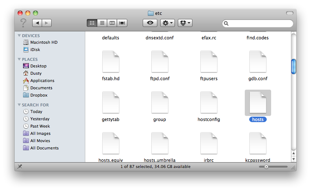Select All Documents smart folder
This screenshot has width=311, height=191.
point(41,148)
